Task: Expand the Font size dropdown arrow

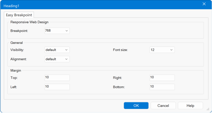Action: 171,50
